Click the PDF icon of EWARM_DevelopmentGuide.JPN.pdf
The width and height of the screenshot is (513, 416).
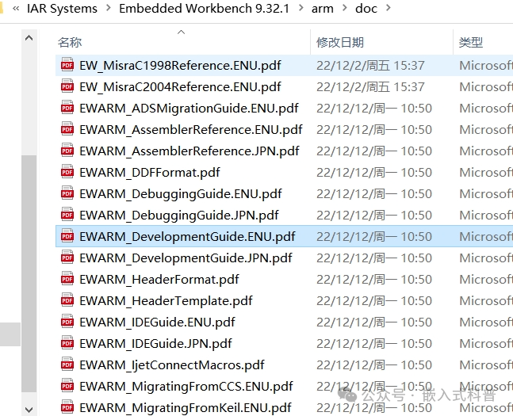click(67, 258)
